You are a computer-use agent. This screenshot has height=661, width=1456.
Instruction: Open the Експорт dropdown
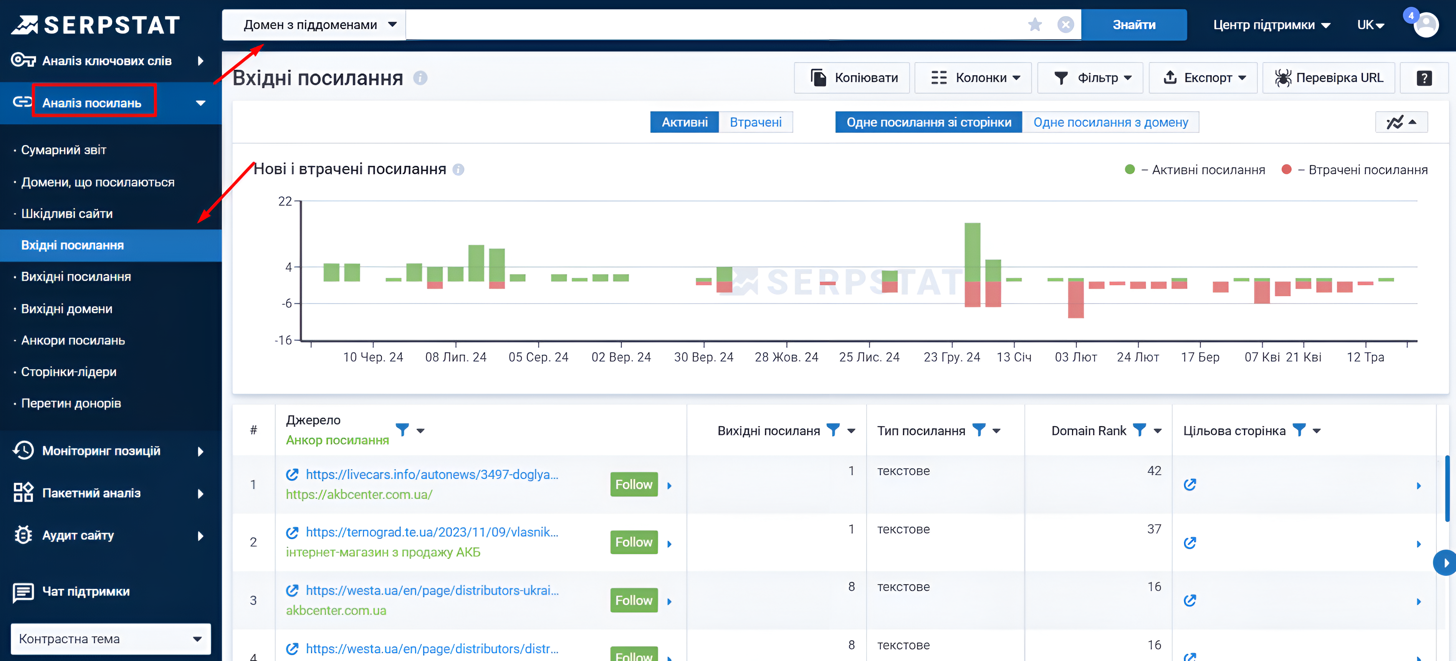(x=1203, y=78)
